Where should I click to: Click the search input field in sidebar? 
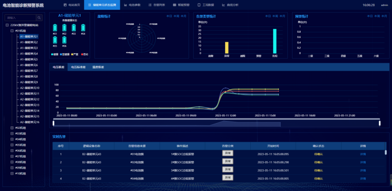click(x=20, y=18)
